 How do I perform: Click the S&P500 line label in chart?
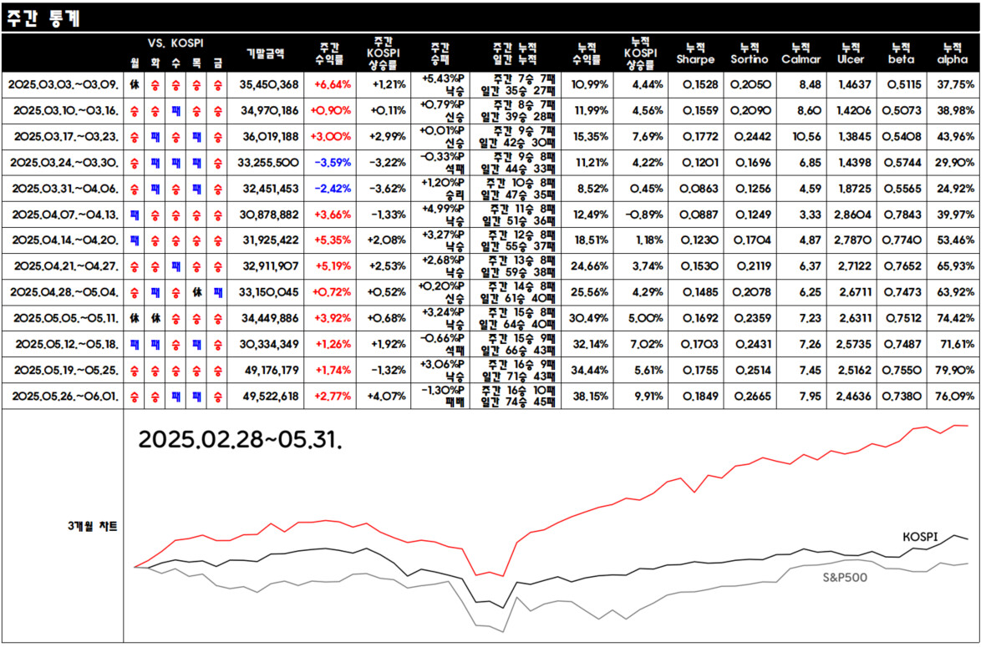[845, 578]
